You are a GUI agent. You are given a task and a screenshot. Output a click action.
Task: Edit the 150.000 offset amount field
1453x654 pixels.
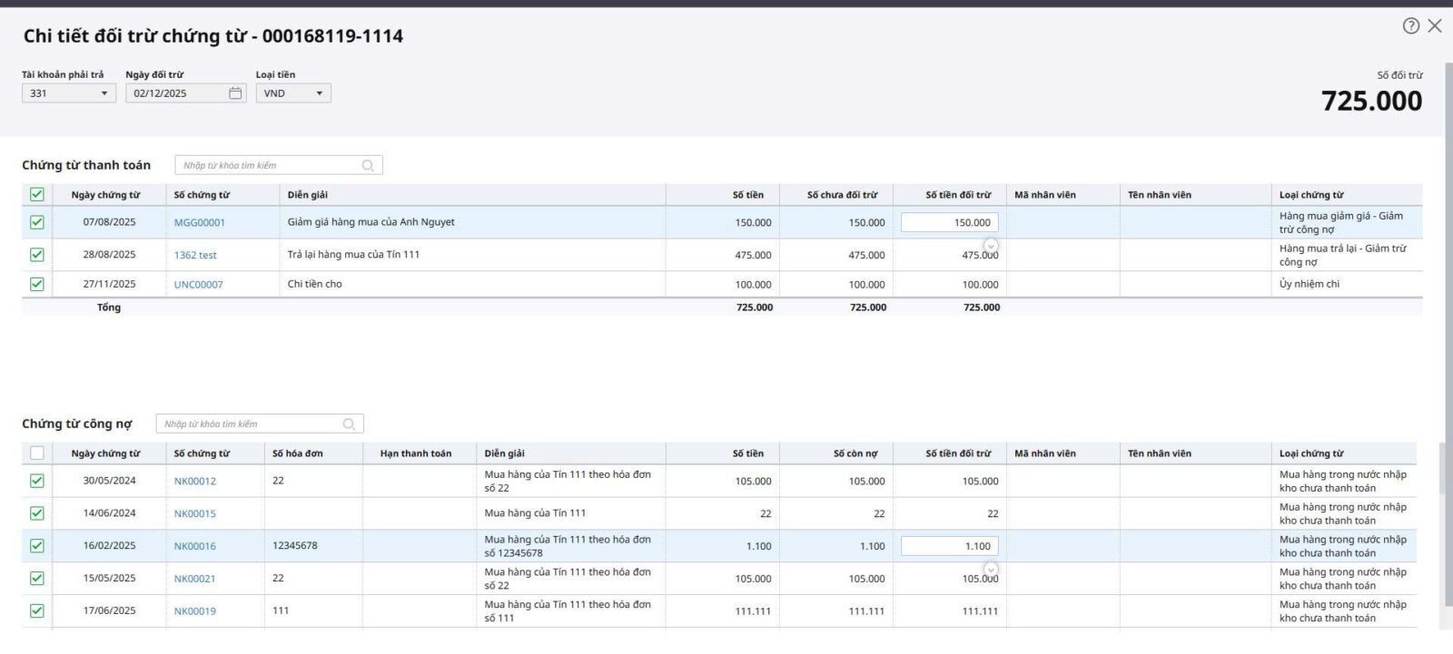(x=949, y=223)
